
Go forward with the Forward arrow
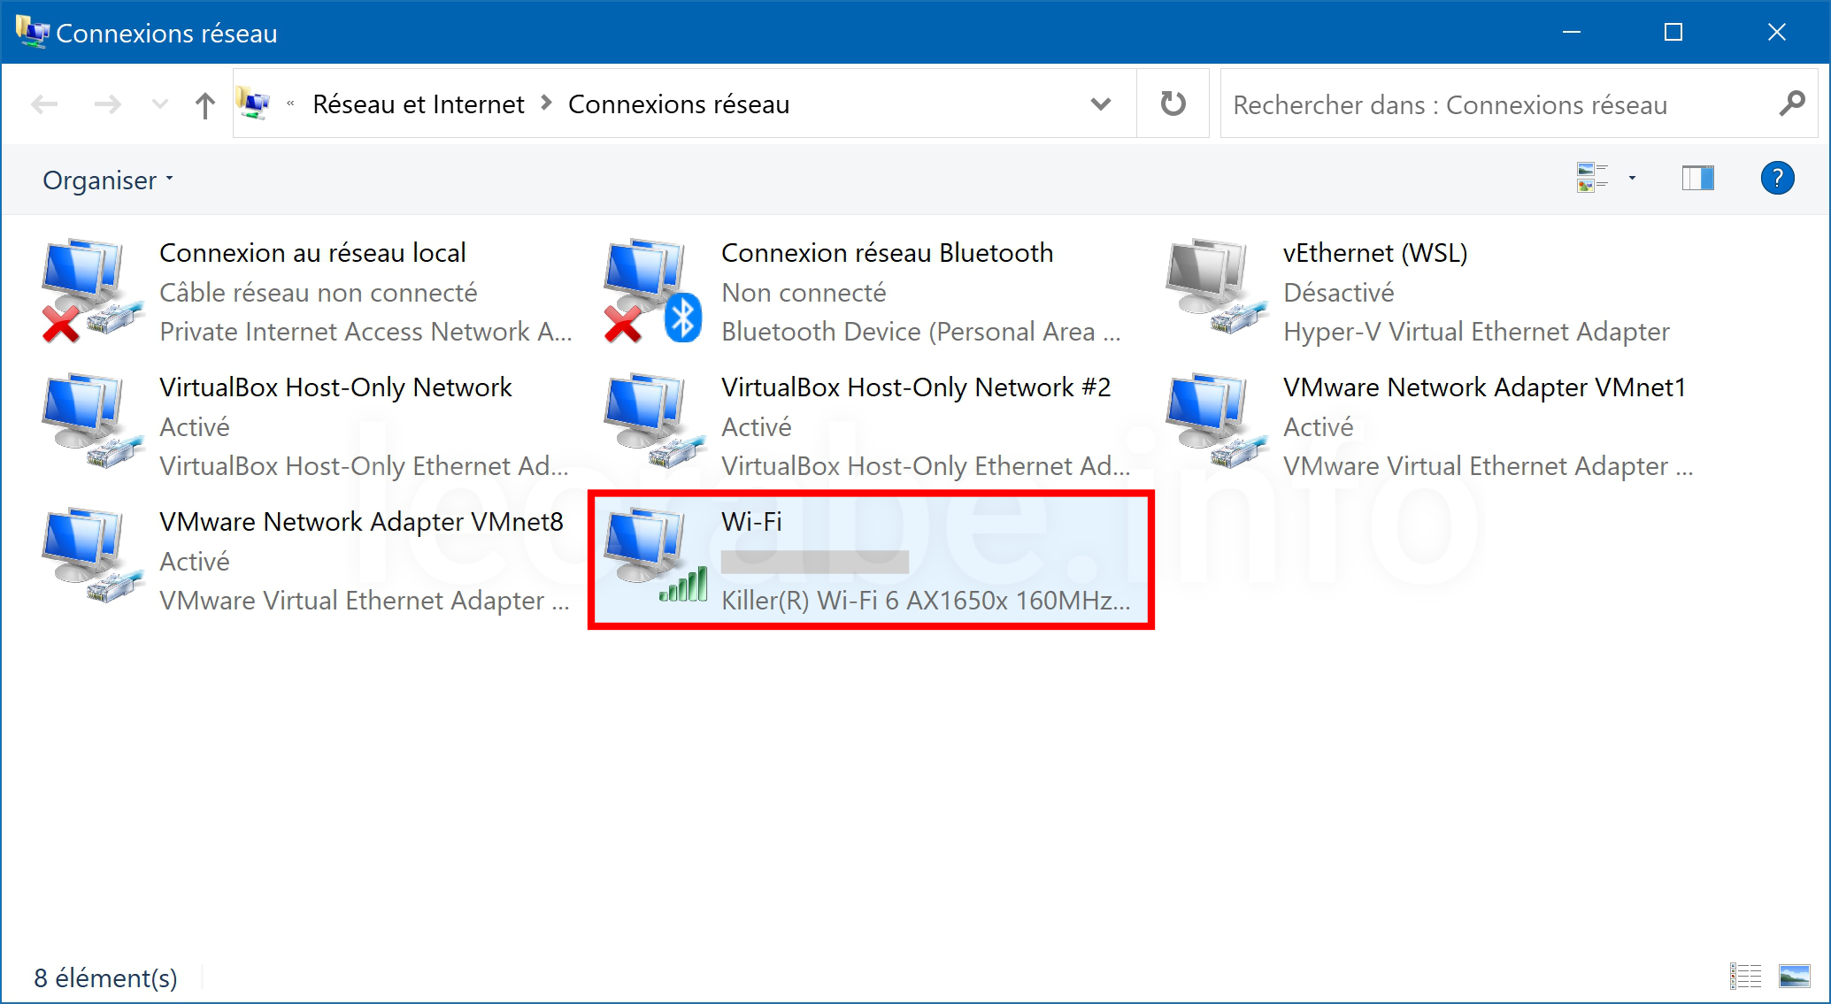click(107, 105)
